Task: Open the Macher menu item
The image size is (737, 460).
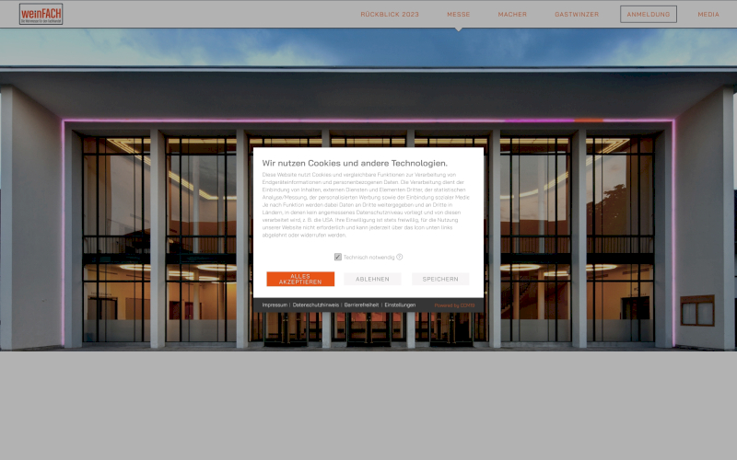Action: [x=512, y=15]
